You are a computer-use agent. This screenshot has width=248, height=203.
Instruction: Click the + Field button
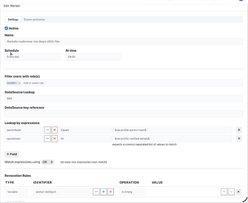click(x=12, y=154)
